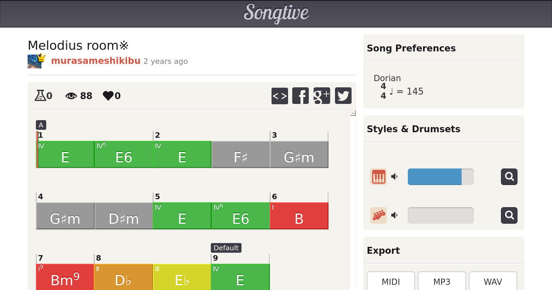Screen dimensions: 552x290
Task: Click the embed code icon
Action: (279, 96)
